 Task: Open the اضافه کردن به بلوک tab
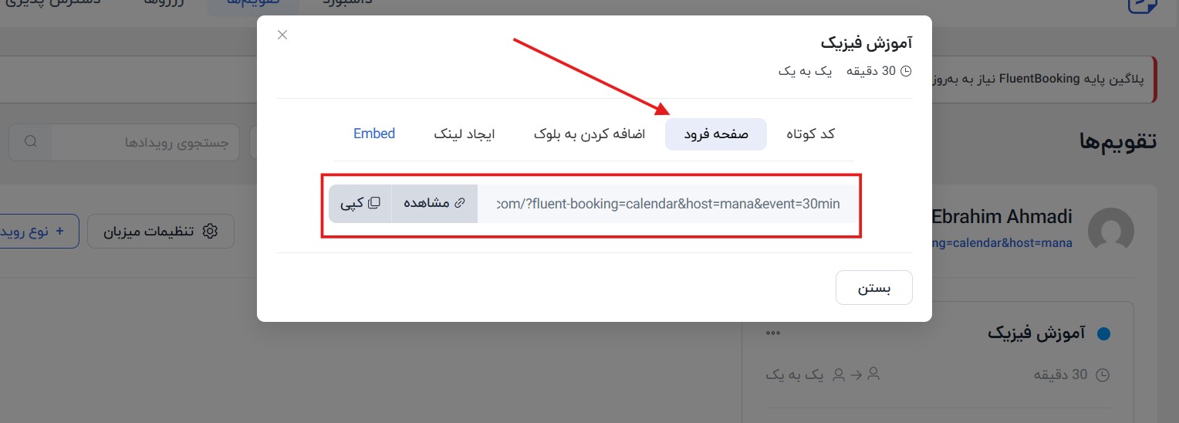(589, 134)
